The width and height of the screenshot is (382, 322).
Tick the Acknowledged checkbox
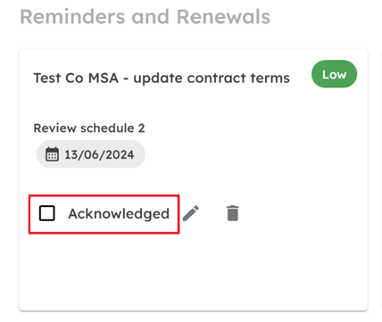tap(47, 213)
